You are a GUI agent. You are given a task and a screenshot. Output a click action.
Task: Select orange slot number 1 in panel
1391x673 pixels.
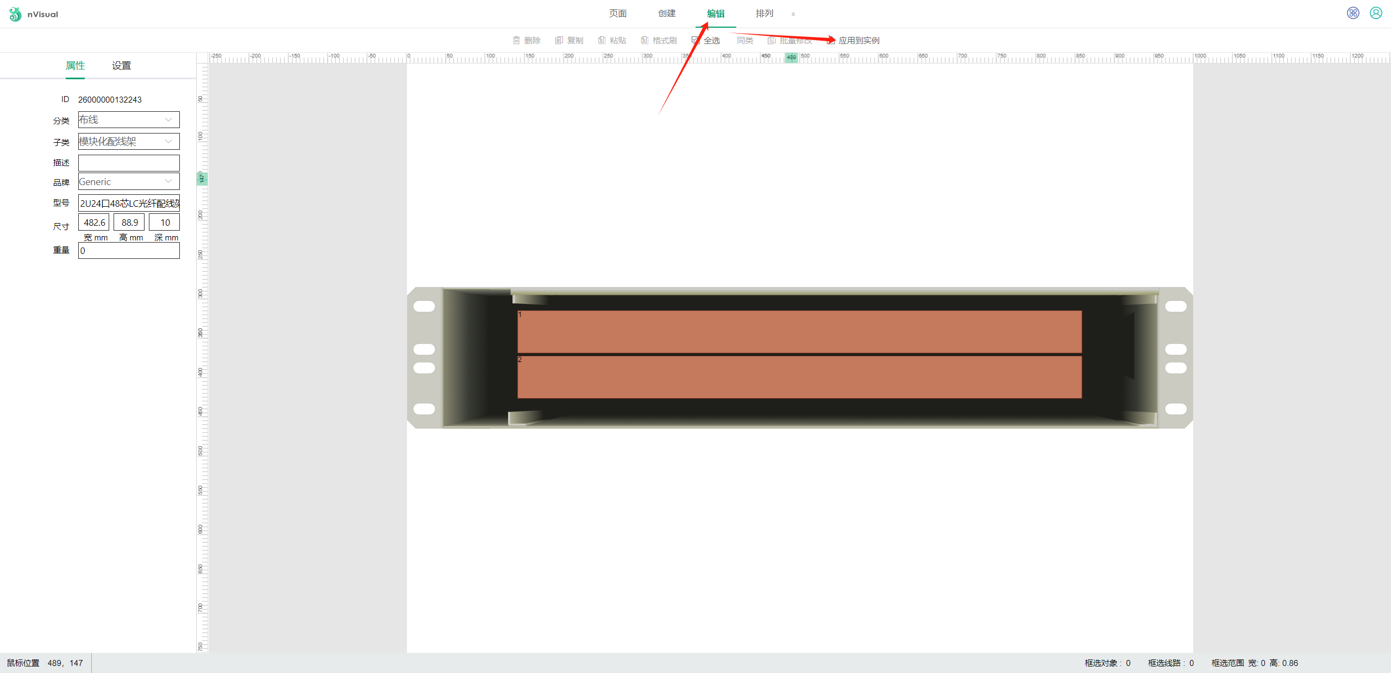[x=799, y=332]
